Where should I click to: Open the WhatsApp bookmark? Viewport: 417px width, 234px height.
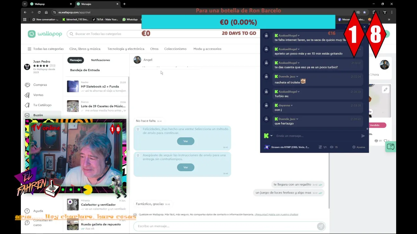(x=130, y=19)
